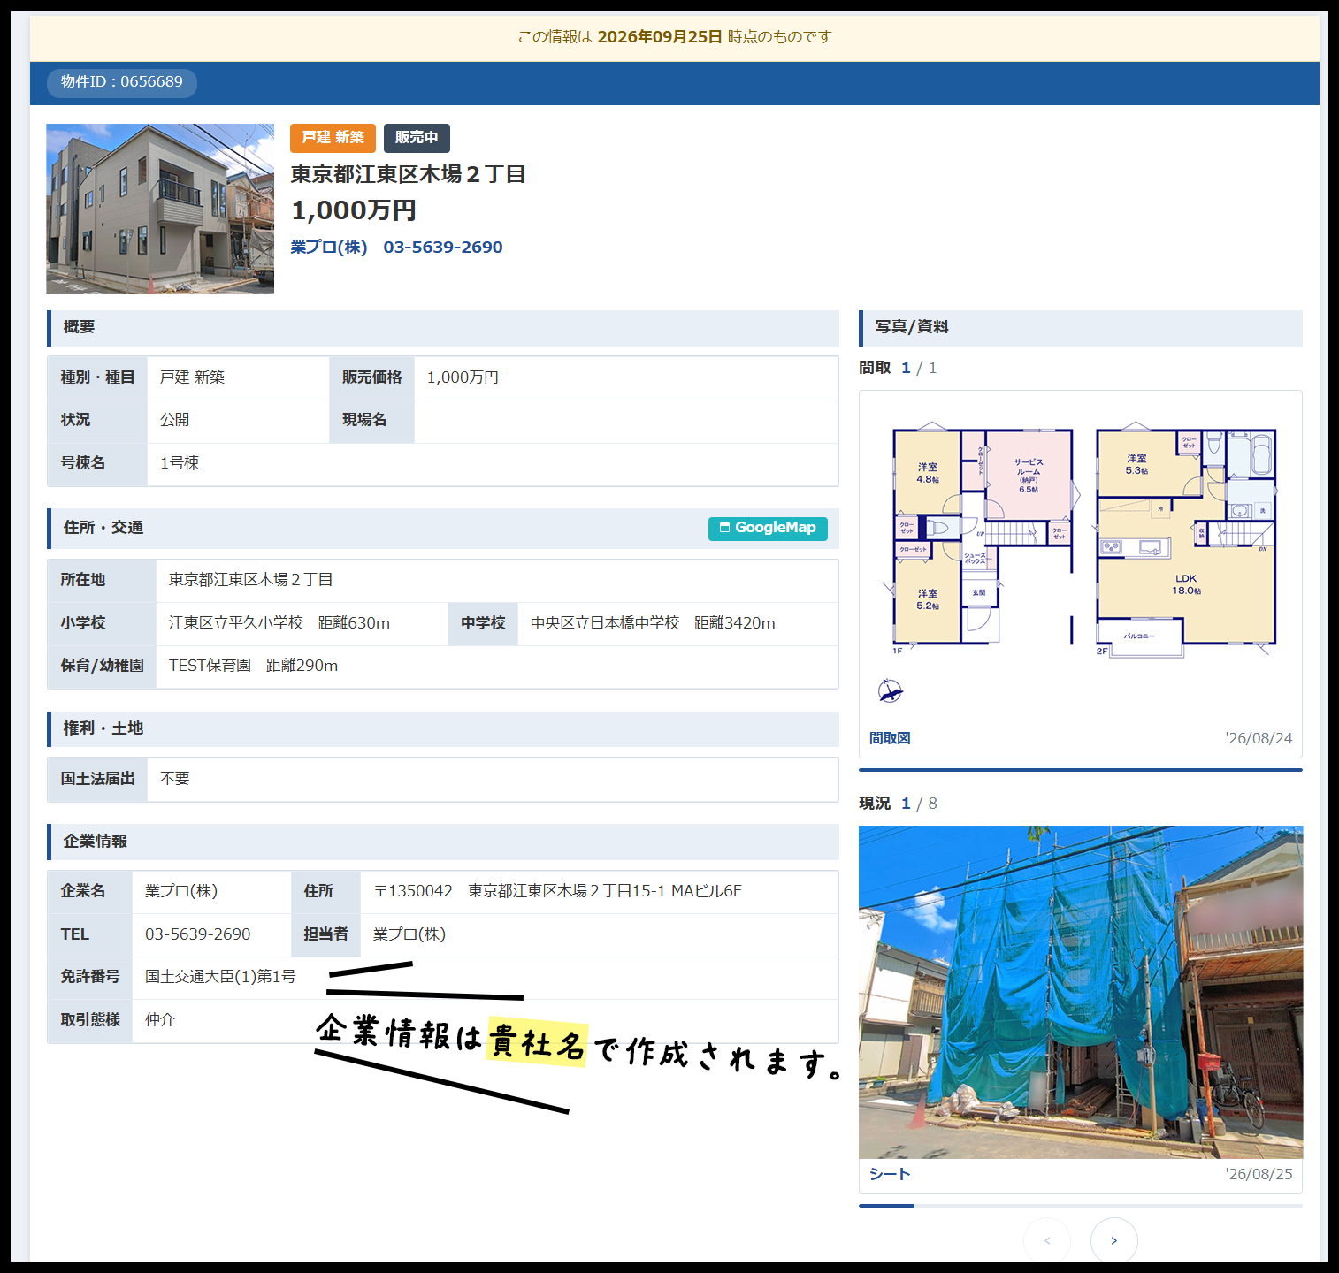Click the 業プロ(株) company link in header
Viewport: 1339px width, 1273px height.
pyautogui.click(x=329, y=248)
